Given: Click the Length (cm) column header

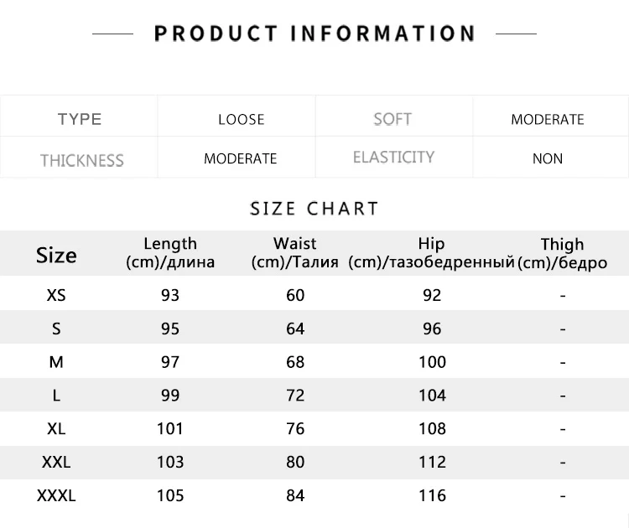Looking at the screenshot, I should [170, 252].
